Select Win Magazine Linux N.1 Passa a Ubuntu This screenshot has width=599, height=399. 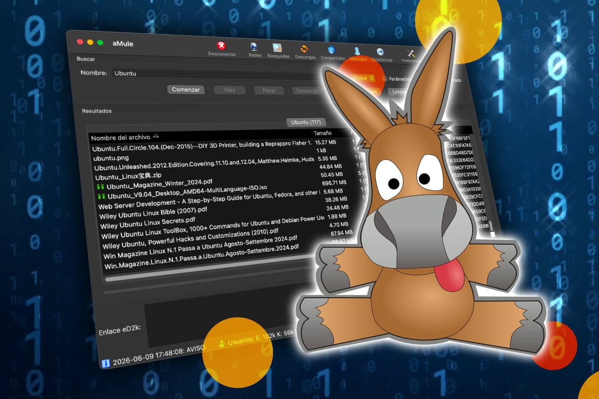pos(200,247)
